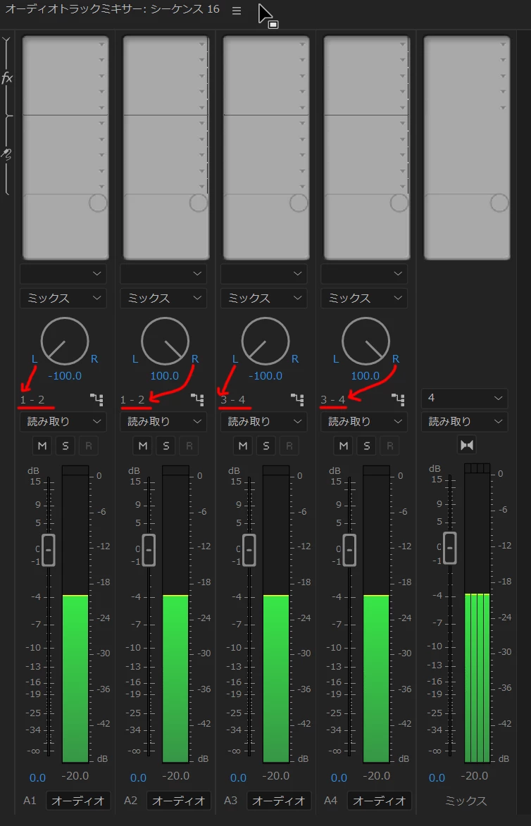531x826 pixels.
Task: Open A1 ミックス output dropdown
Action: click(x=63, y=298)
